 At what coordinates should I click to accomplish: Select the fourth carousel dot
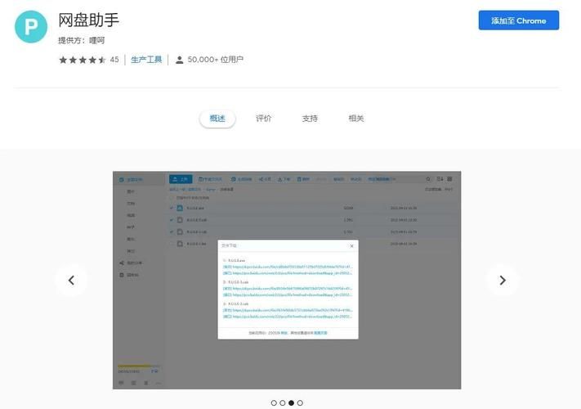click(x=300, y=402)
